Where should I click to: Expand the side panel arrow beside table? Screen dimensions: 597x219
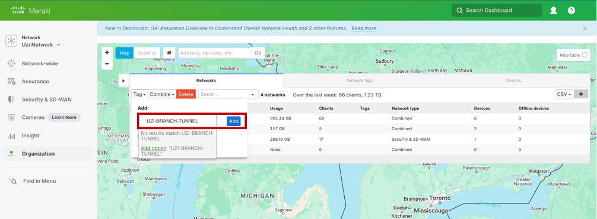pos(124,80)
